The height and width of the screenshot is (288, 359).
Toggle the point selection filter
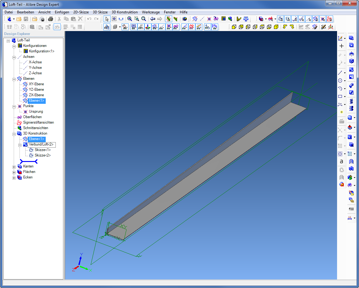(x=322, y=19)
